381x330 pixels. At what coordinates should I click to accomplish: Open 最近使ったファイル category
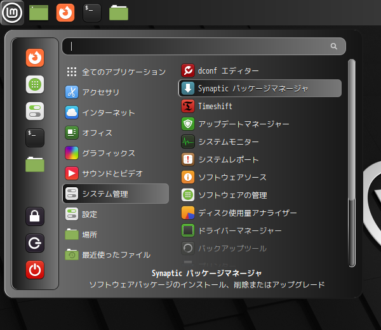[116, 254]
